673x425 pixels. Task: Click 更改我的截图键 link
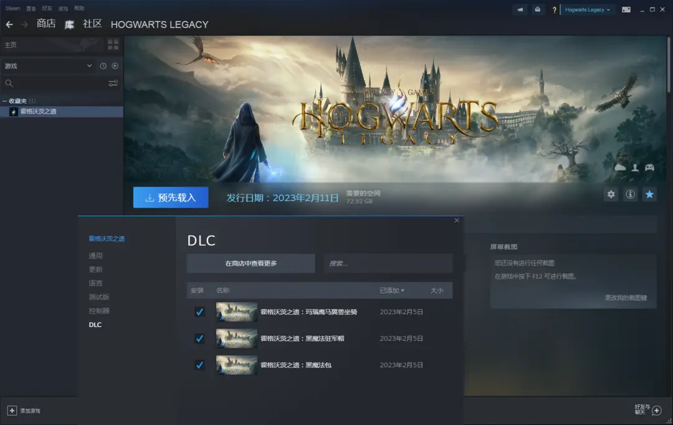[x=626, y=297]
